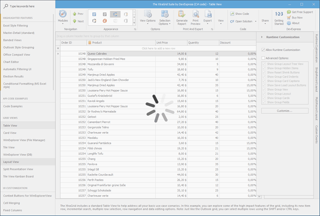
Task: Click the About info icon
Action: click(x=289, y=23)
